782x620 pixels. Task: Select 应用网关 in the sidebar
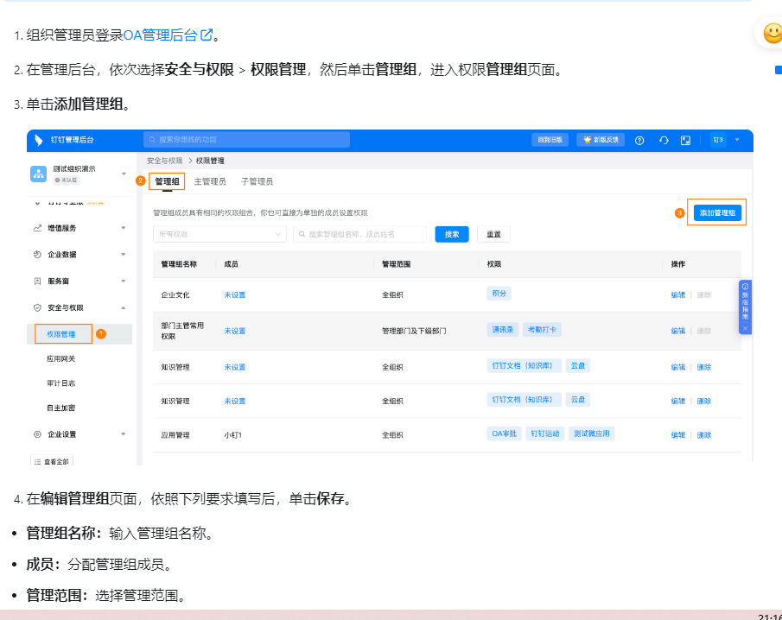(x=60, y=359)
